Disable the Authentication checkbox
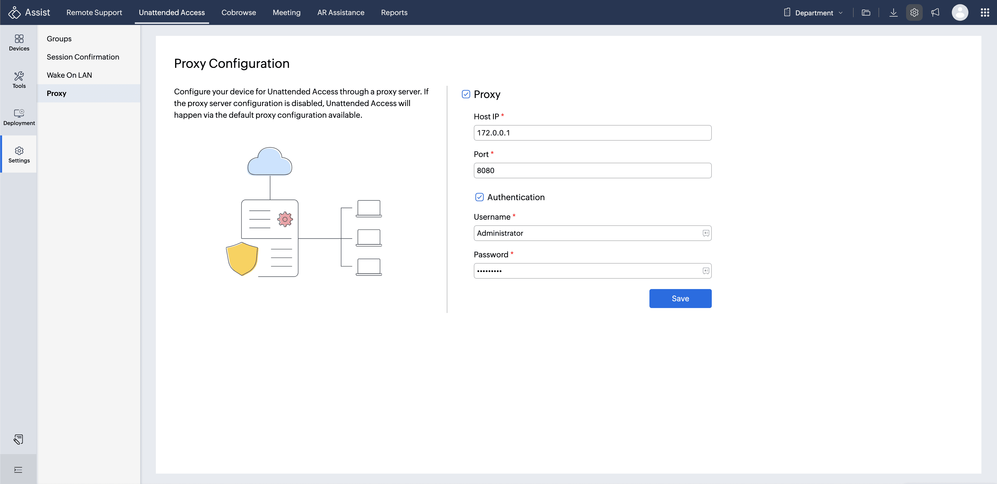 (x=479, y=197)
